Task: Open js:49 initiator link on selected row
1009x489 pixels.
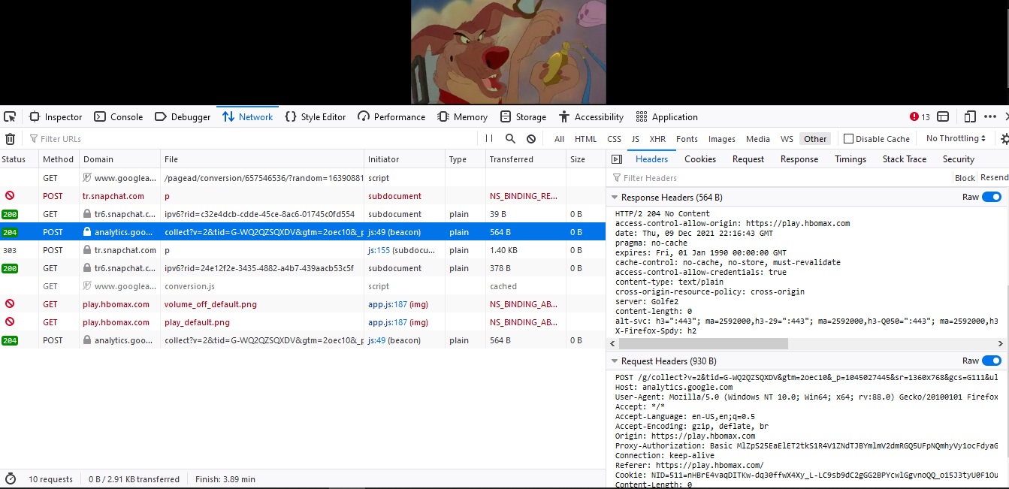Action: [376, 232]
